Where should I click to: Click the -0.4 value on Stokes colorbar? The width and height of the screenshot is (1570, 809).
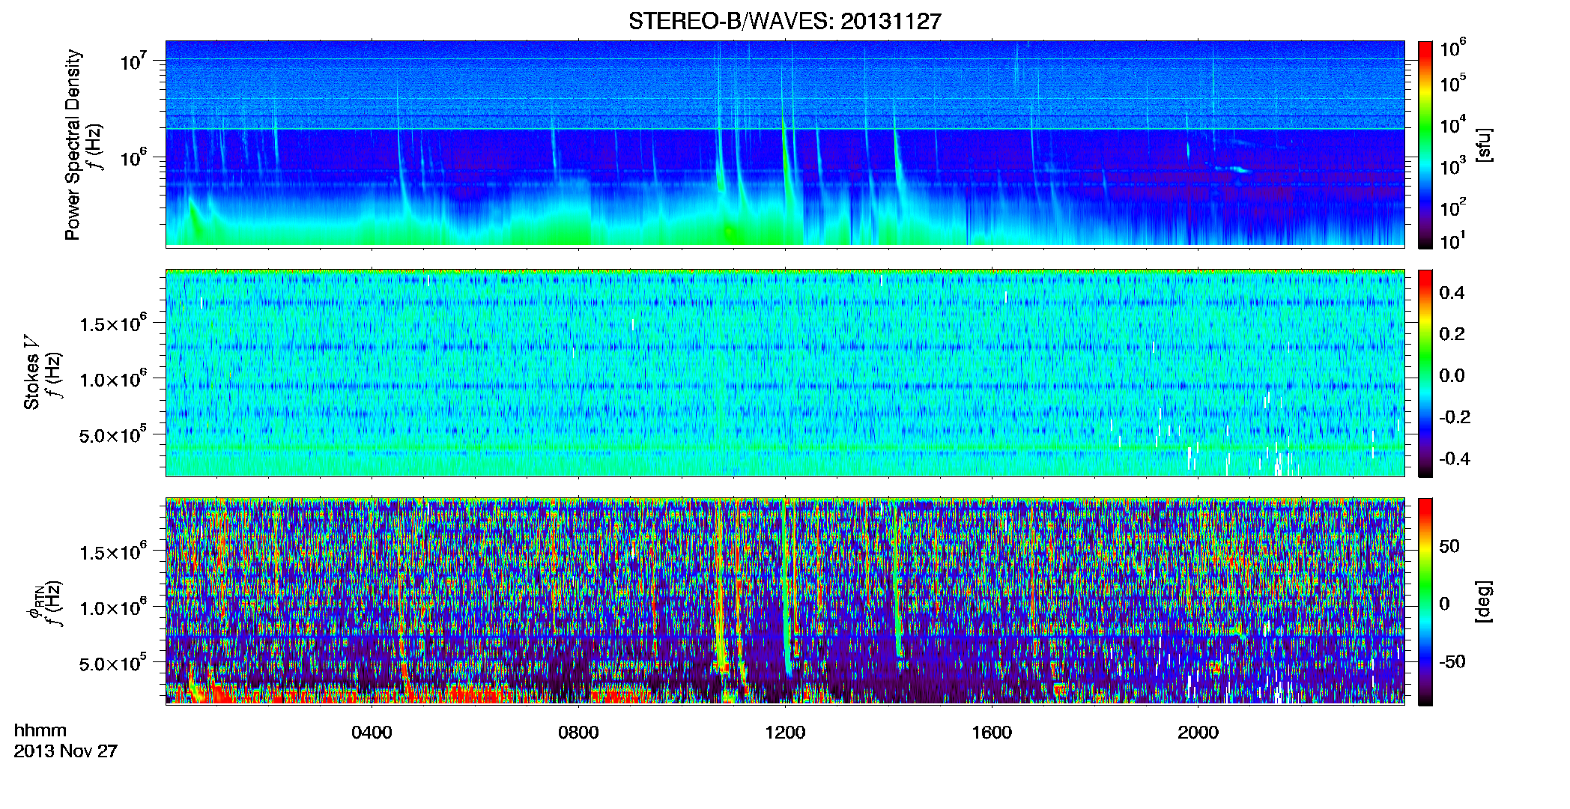tap(1455, 458)
